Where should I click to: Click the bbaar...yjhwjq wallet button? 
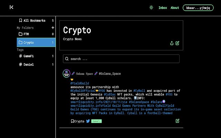pos(198,8)
